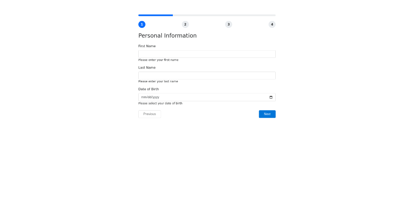414x217 pixels.
Task: Click inside the First Name field
Action: click(207, 54)
